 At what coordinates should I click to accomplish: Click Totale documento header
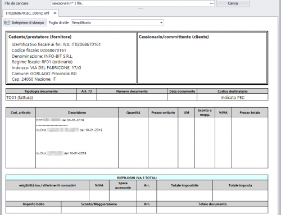click(x=212, y=204)
